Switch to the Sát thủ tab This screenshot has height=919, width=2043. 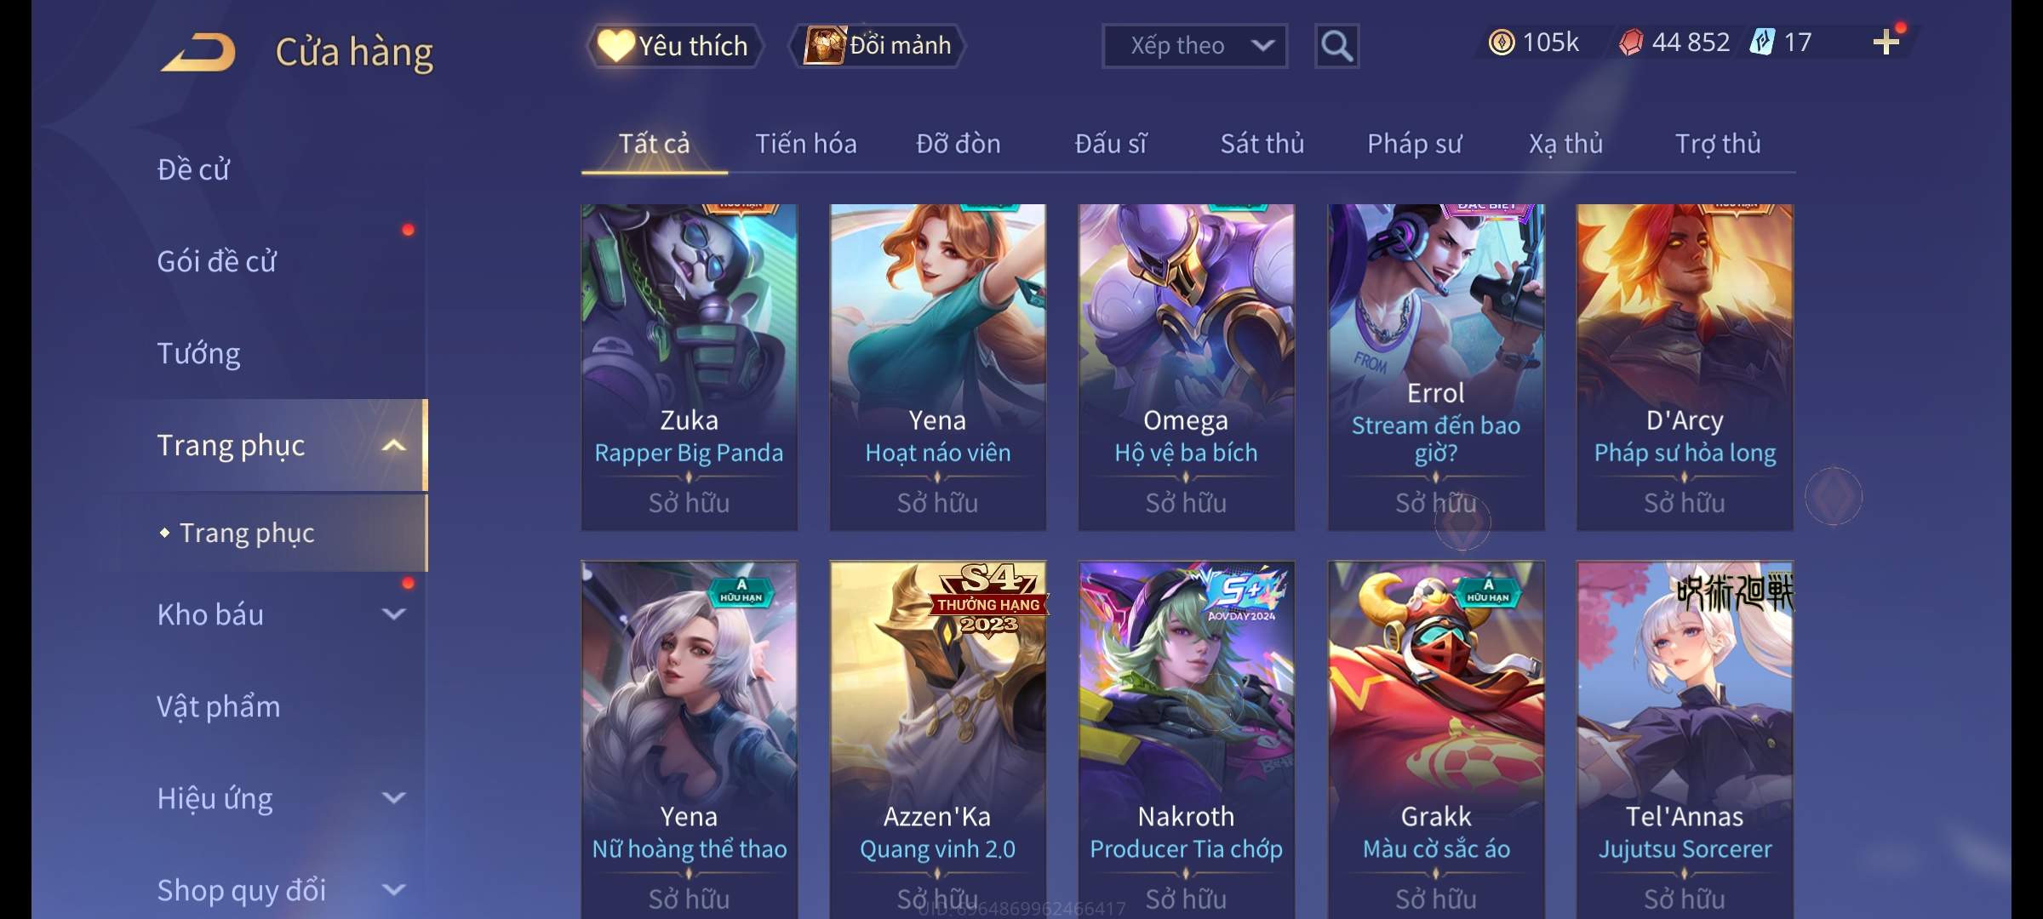point(1262,144)
